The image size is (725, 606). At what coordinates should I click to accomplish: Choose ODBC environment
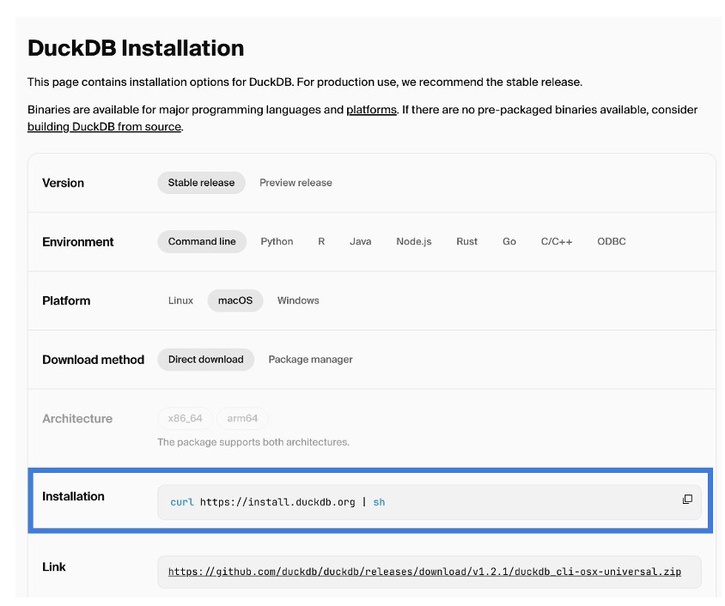pyautogui.click(x=612, y=241)
